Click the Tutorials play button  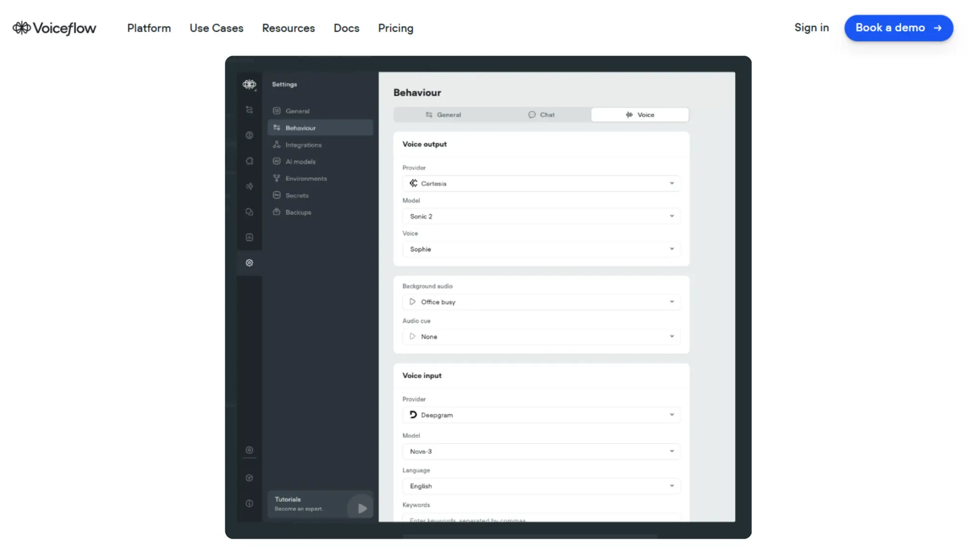tap(362, 508)
